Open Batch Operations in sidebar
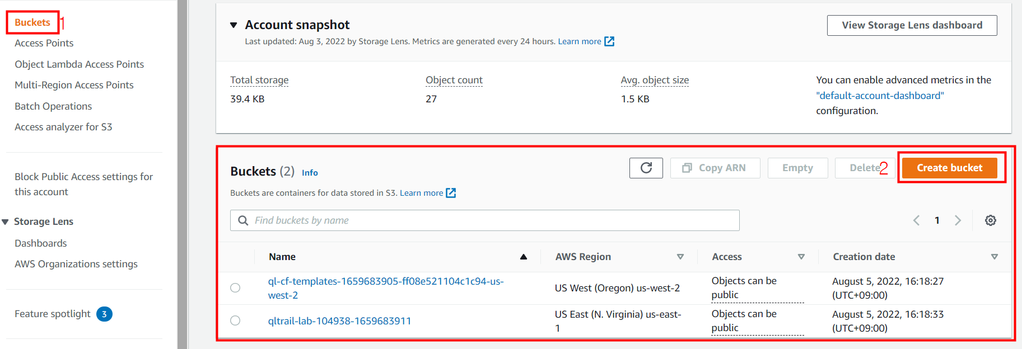 tap(53, 106)
